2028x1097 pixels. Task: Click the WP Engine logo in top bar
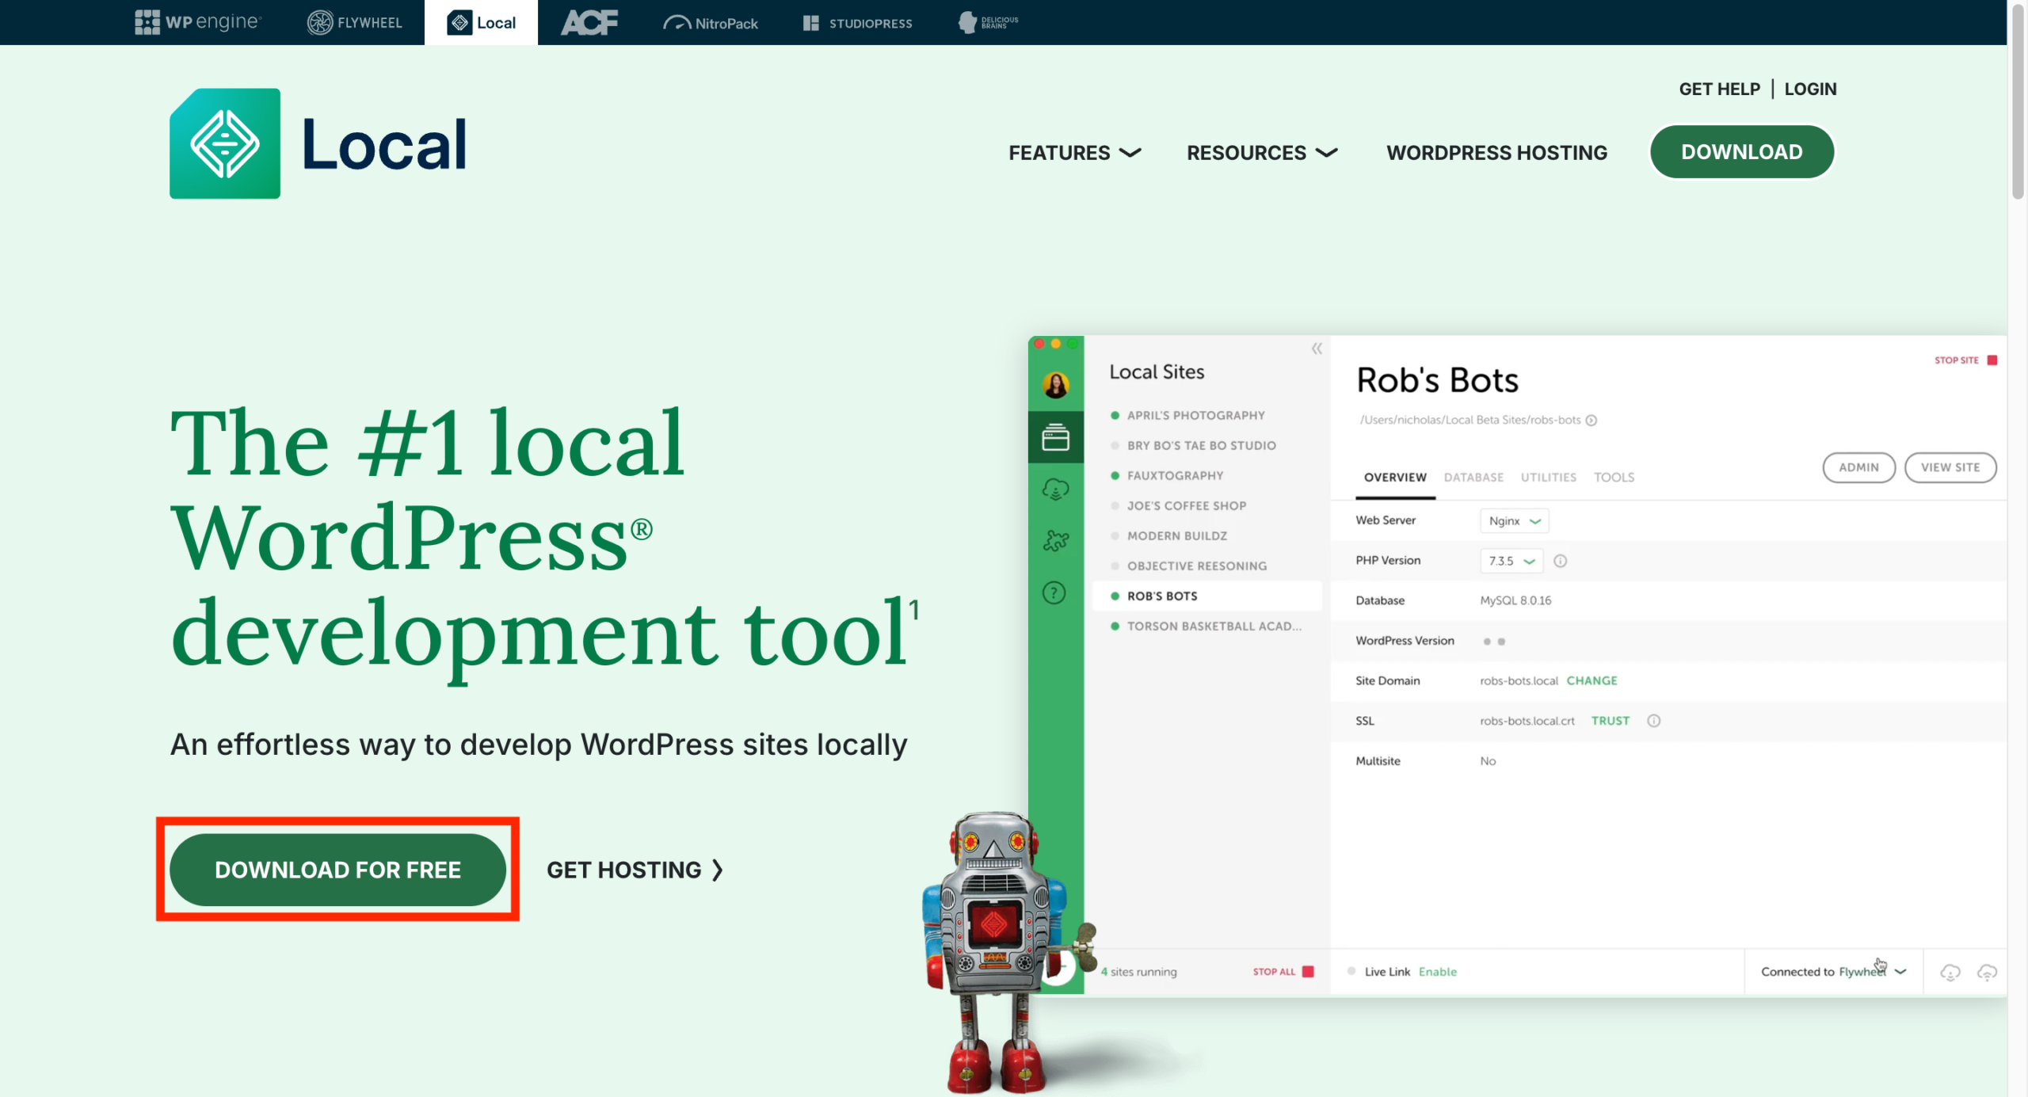click(x=197, y=22)
